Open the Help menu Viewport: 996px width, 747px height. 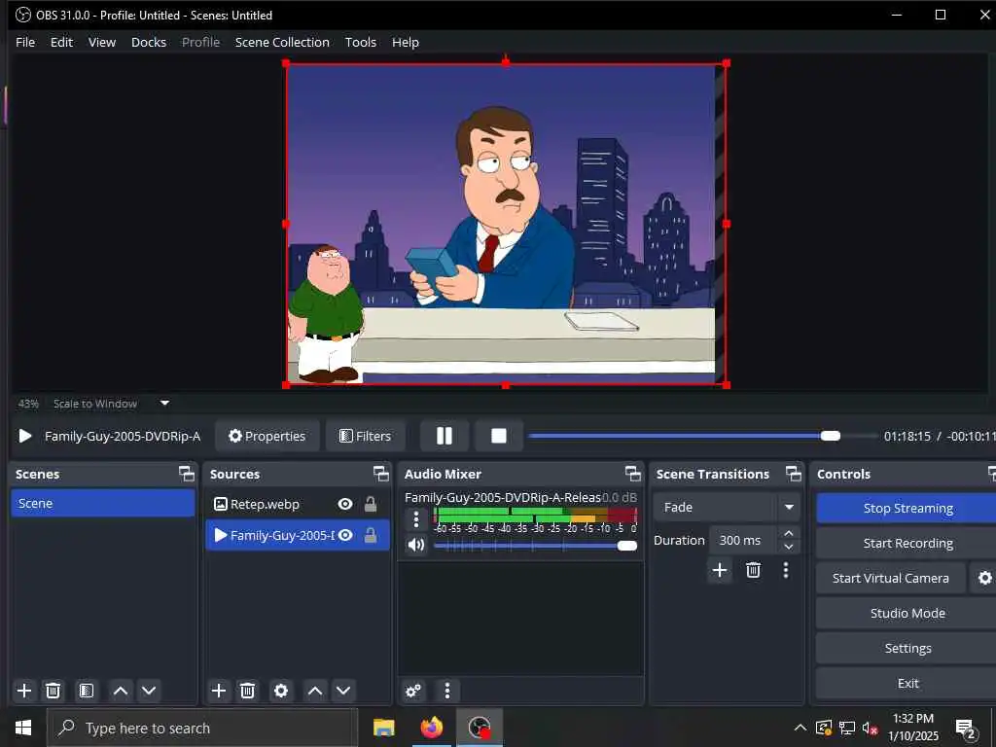(x=406, y=42)
